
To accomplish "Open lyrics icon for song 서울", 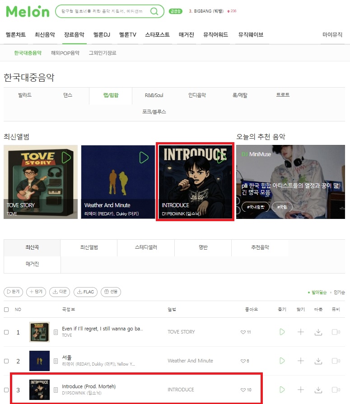I will [56, 361].
